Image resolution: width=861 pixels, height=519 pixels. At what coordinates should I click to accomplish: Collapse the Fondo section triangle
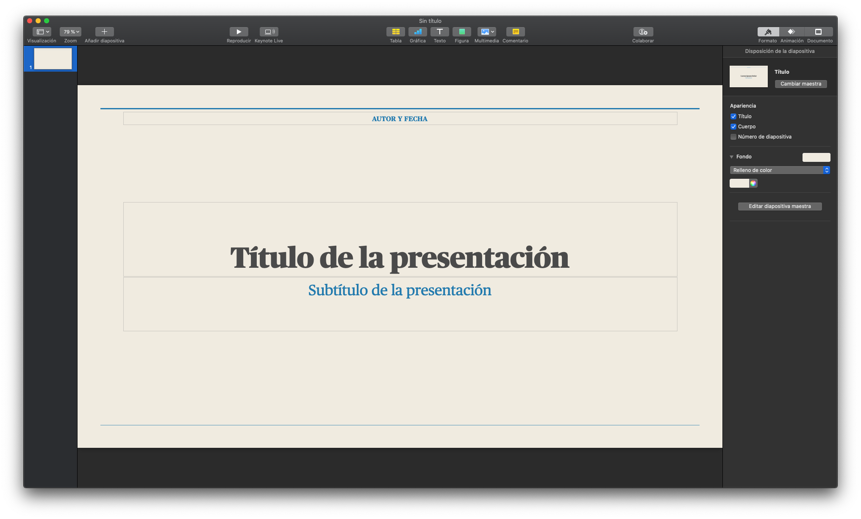(x=731, y=157)
